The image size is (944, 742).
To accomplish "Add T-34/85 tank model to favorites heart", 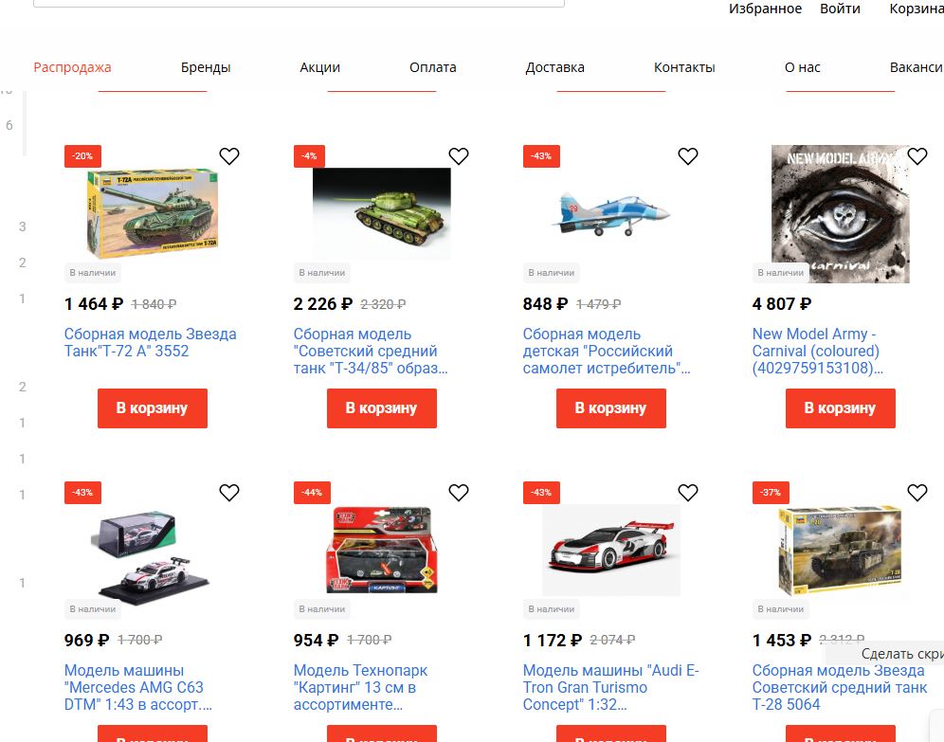I will [x=458, y=156].
